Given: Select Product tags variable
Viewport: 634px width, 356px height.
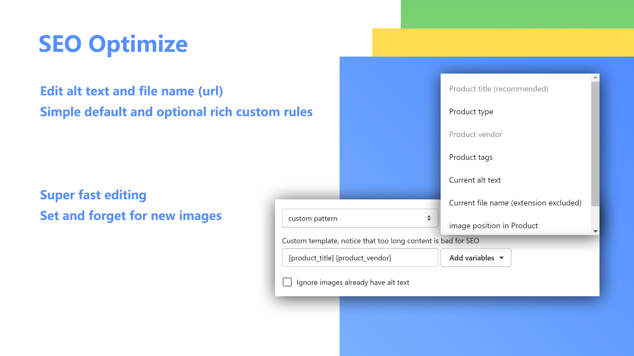Looking at the screenshot, I should (471, 157).
